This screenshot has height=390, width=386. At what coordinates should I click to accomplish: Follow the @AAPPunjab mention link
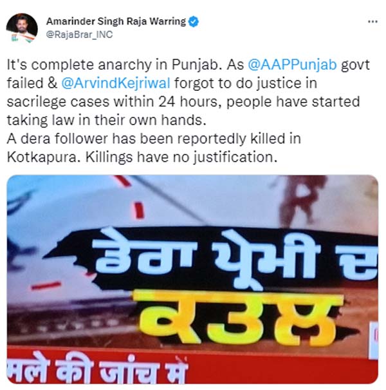point(293,64)
